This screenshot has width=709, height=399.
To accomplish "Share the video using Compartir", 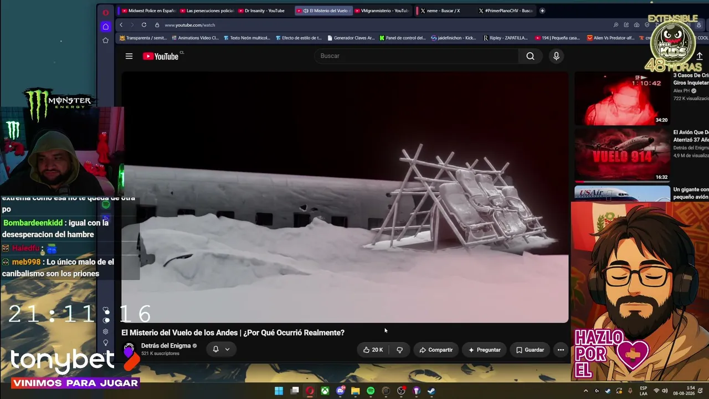I will coord(436,350).
